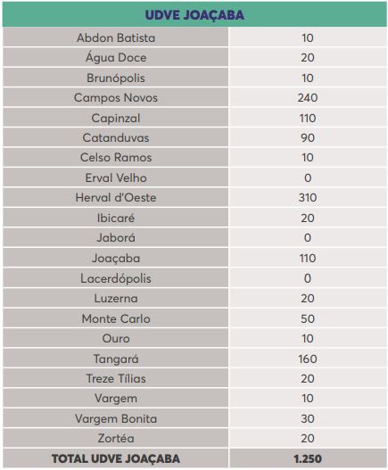The height and width of the screenshot is (470, 388).
Task: Click the Catanduvas value 90
Action: click(x=308, y=138)
